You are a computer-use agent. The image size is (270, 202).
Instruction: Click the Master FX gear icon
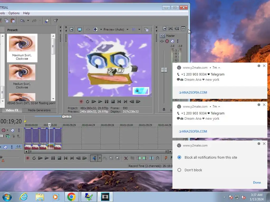coord(167,41)
